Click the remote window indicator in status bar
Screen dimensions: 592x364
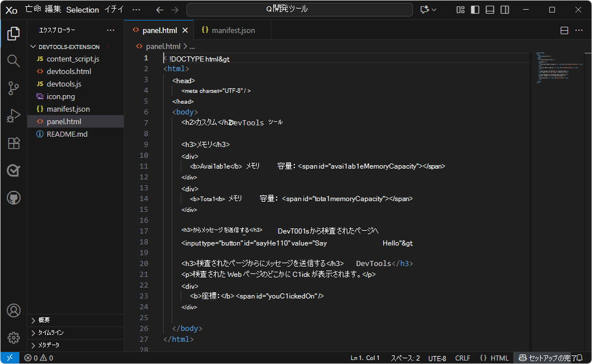coord(10,358)
